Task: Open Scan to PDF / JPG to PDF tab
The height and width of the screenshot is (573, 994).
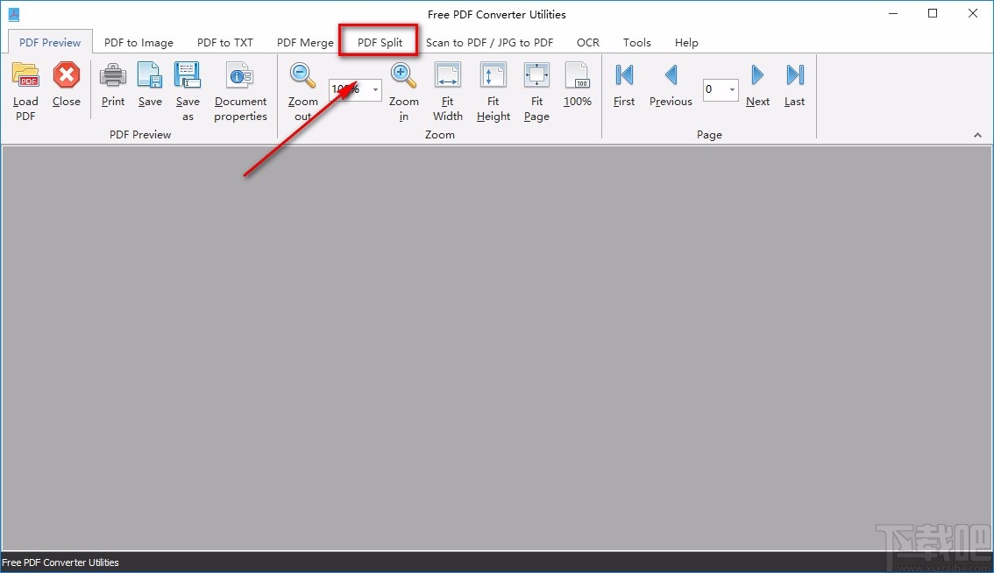Action: point(489,42)
